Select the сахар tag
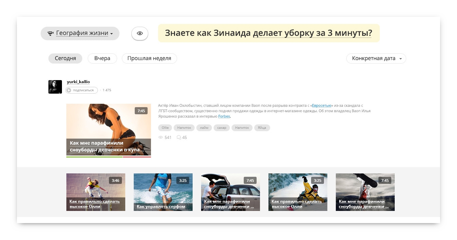This screenshot has height=240, width=457. (x=222, y=128)
